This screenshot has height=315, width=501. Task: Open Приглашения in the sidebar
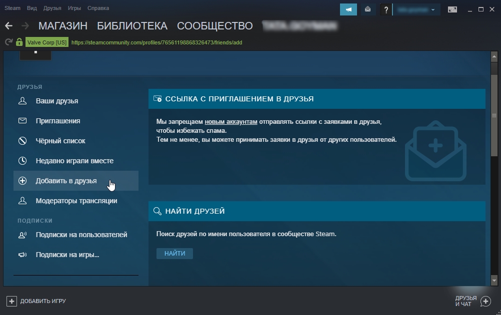tap(75, 121)
